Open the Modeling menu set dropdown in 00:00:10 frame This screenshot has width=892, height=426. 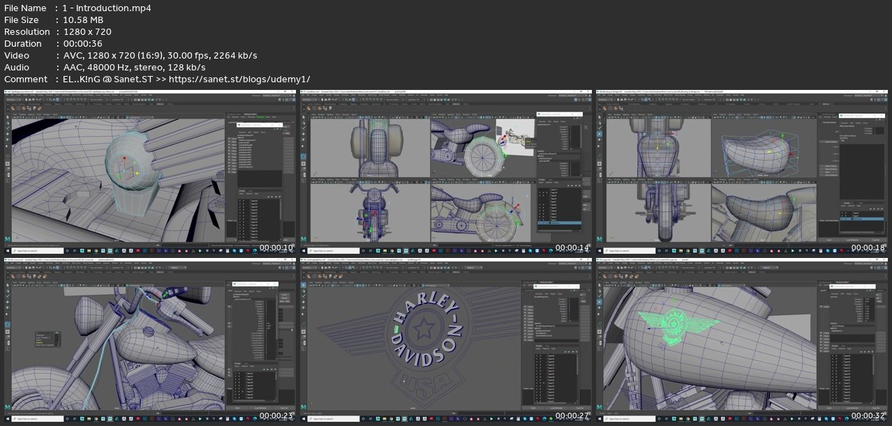click(x=13, y=99)
